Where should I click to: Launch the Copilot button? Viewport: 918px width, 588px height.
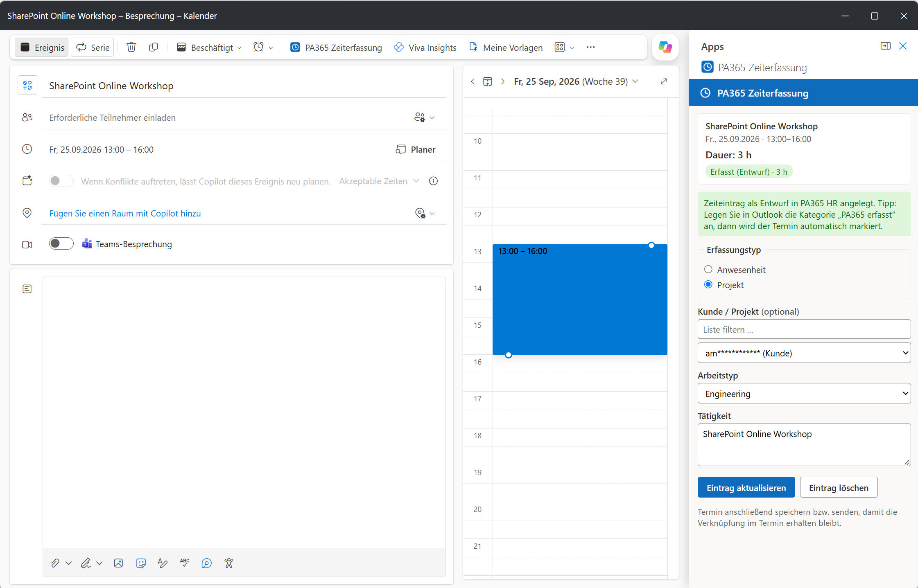[665, 47]
